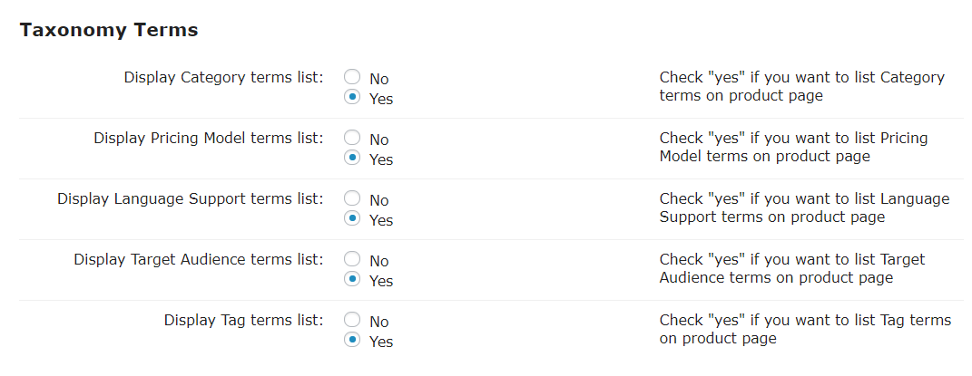
Task: Click the Pricing Model terms help description
Action: coord(793,147)
